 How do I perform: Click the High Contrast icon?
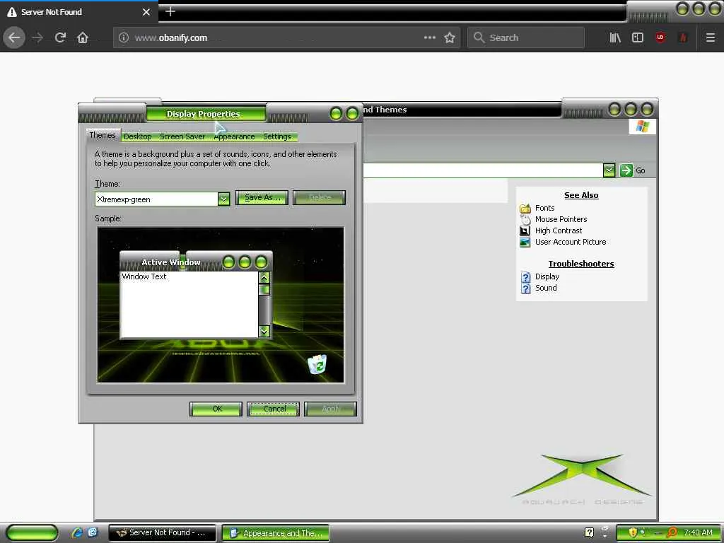pos(525,230)
